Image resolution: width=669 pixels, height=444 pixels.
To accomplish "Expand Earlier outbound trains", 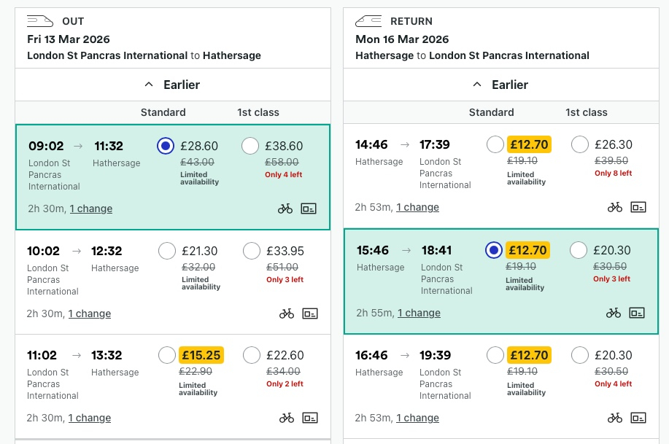I will [173, 85].
